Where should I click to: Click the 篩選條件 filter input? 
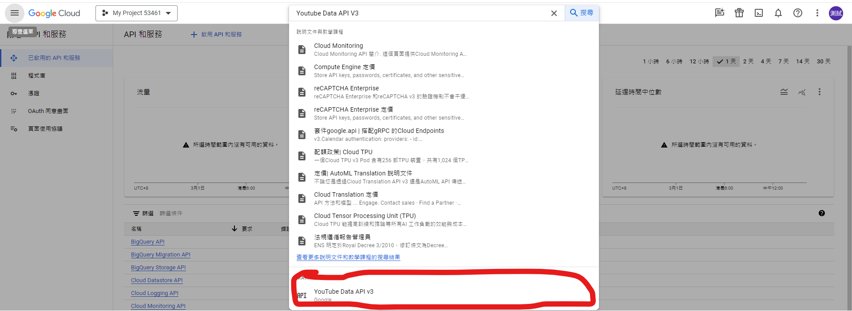(171, 214)
